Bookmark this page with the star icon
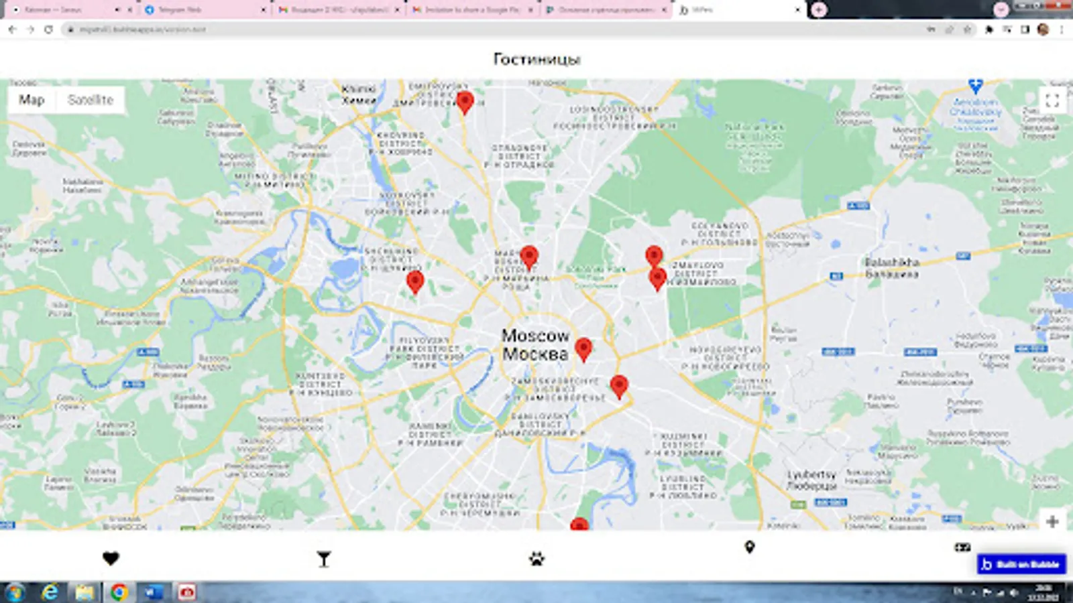Viewport: 1073px width, 603px height. 967,29
